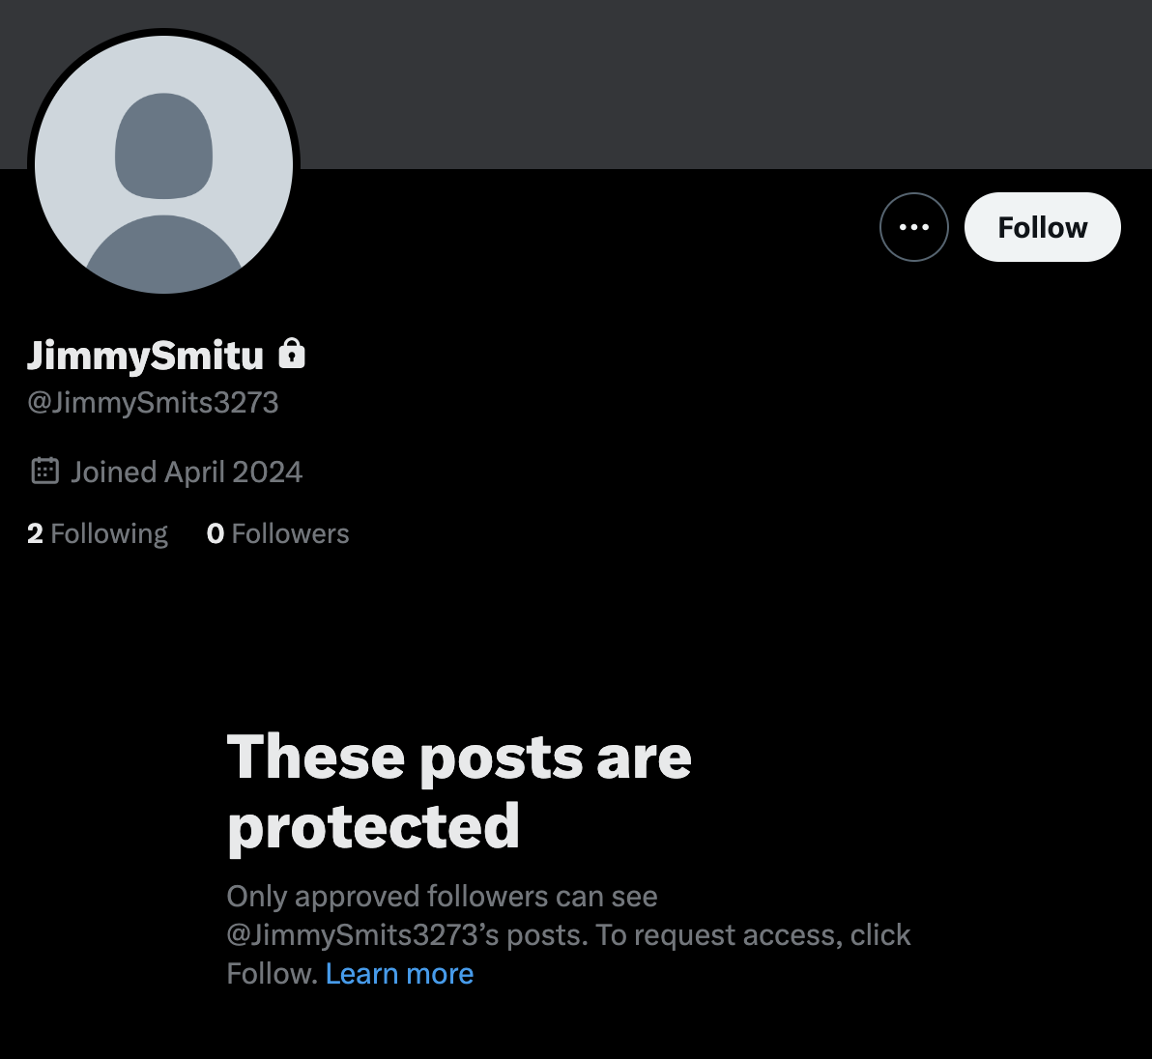Viewport: 1152px width, 1059px height.
Task: Click the @JimmySmits3273 handle under the name
Action: point(153,402)
